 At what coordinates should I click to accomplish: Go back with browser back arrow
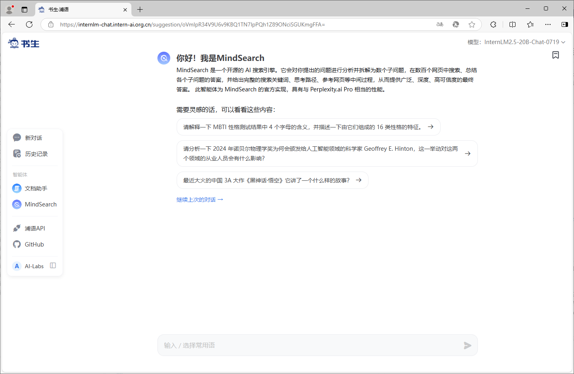[x=12, y=24]
